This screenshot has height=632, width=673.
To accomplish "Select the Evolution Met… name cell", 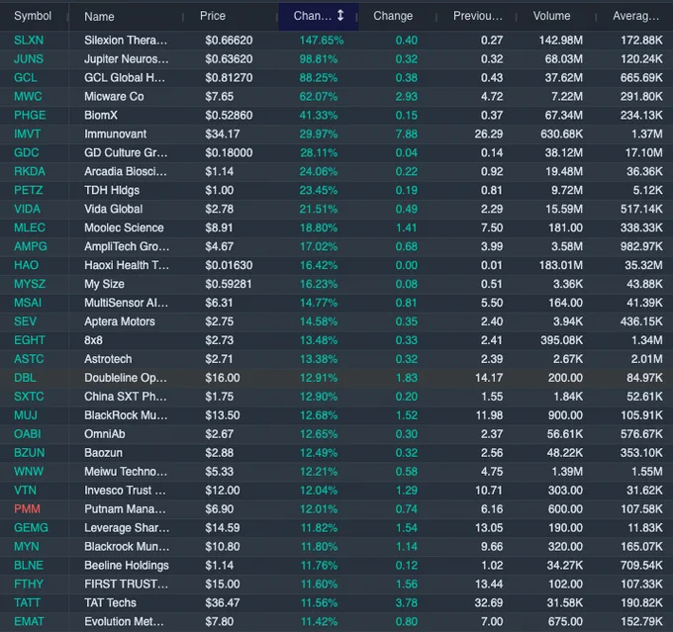I will coord(124,621).
